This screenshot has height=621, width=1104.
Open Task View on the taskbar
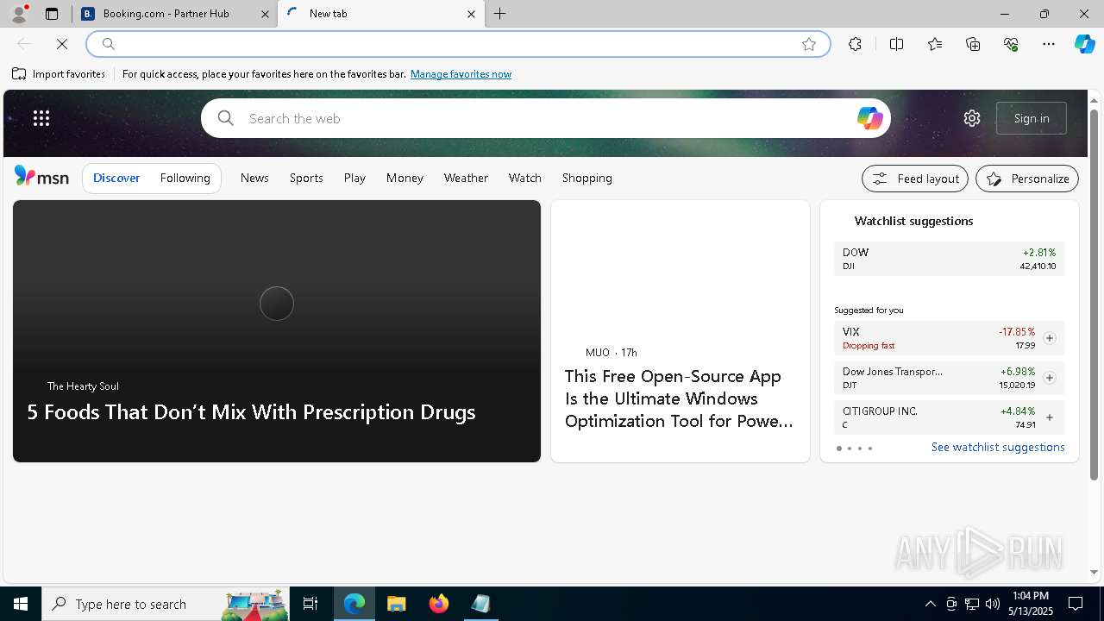[x=310, y=604]
